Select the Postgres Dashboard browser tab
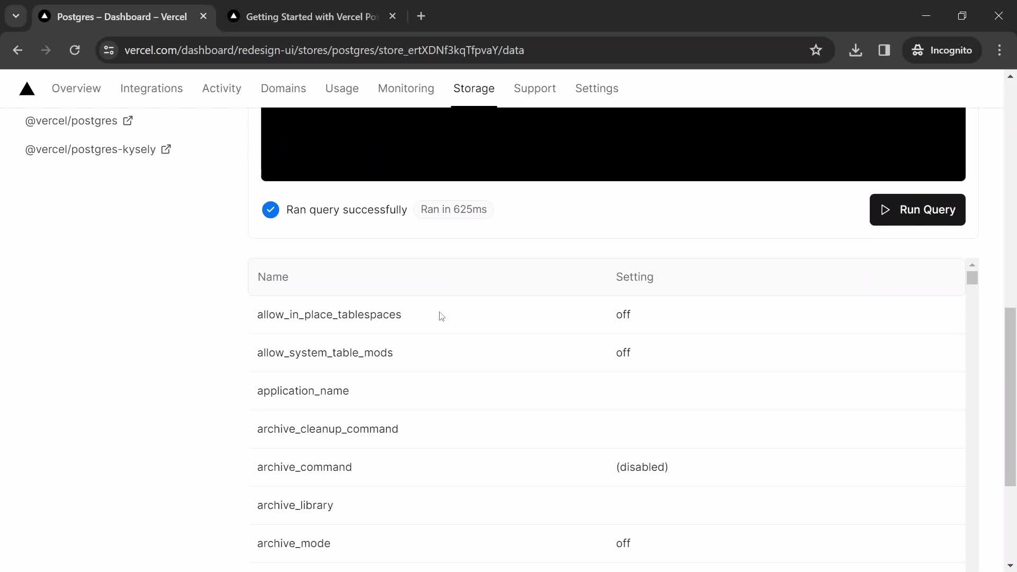The image size is (1017, 572). [122, 17]
